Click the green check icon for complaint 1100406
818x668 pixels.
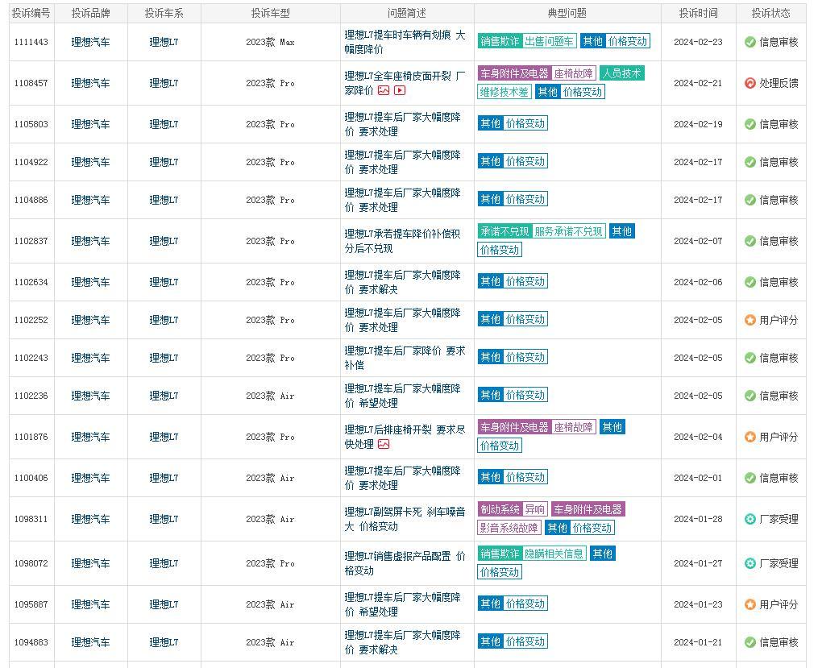pyautogui.click(x=750, y=478)
